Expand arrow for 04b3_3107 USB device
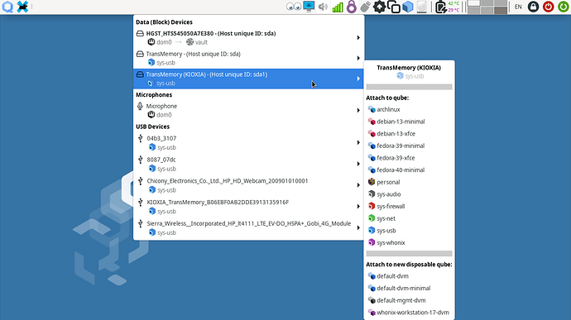The image size is (571, 320). 358,143
